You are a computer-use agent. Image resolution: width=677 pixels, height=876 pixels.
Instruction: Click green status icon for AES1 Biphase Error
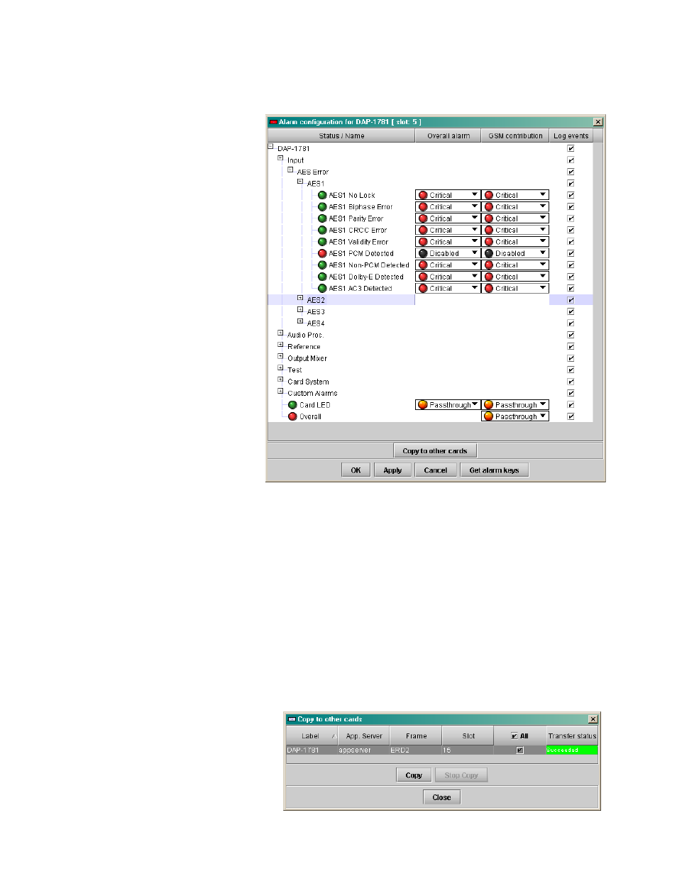coord(322,207)
